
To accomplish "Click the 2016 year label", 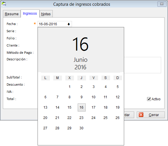I will click(81, 67).
